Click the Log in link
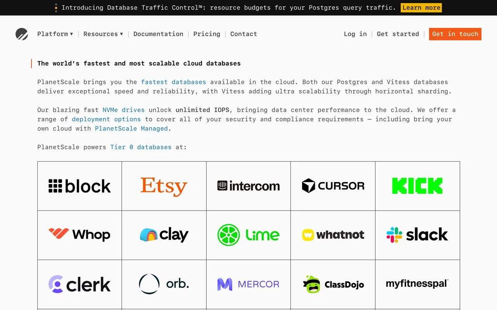497x310 pixels. tap(355, 34)
